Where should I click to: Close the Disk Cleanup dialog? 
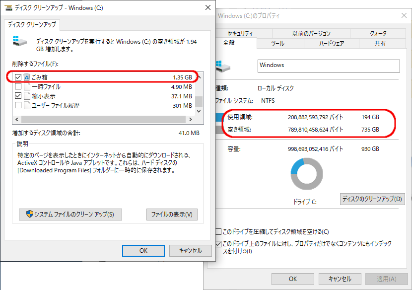(x=208, y=7)
